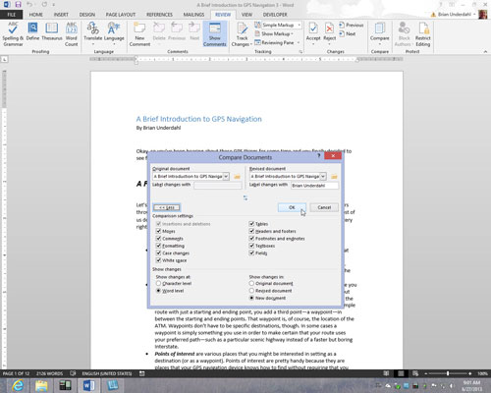Browse for revised document folder icon
This screenshot has width=491, height=393.
tap(334, 177)
